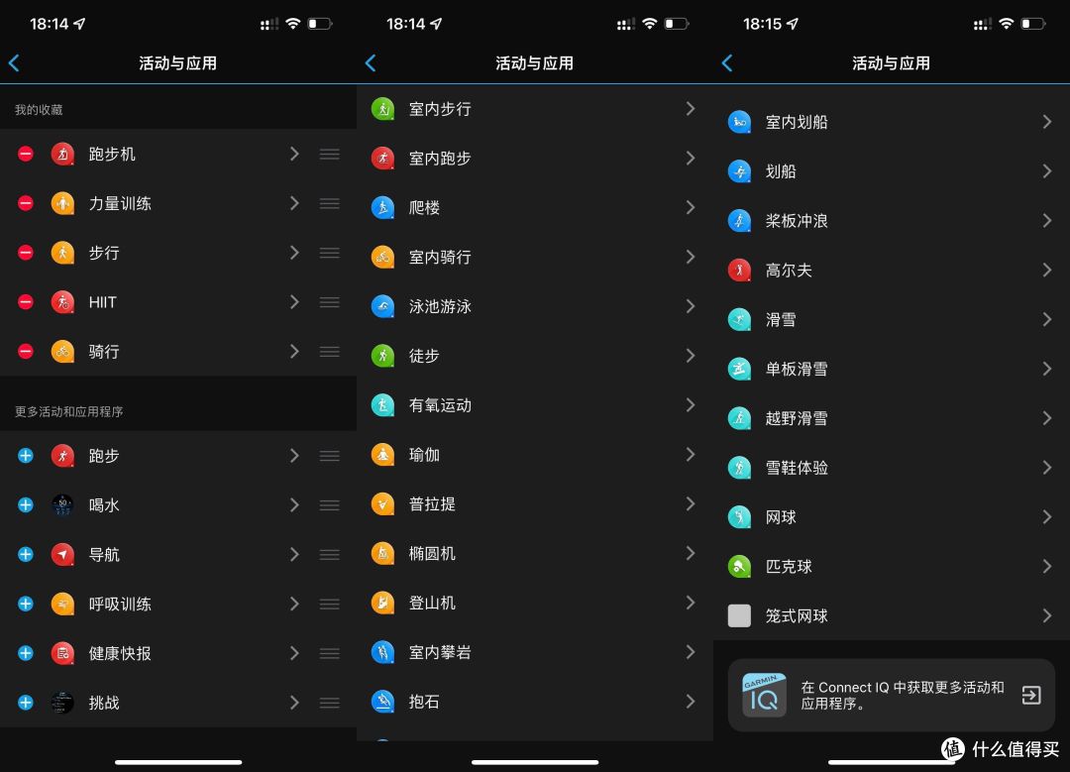The image size is (1070, 772).
Task: Tap the 普拉提 pilates icon
Action: tap(382, 503)
